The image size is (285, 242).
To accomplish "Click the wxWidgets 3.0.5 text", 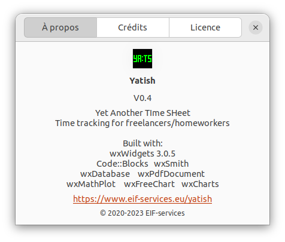I will [142, 154].
